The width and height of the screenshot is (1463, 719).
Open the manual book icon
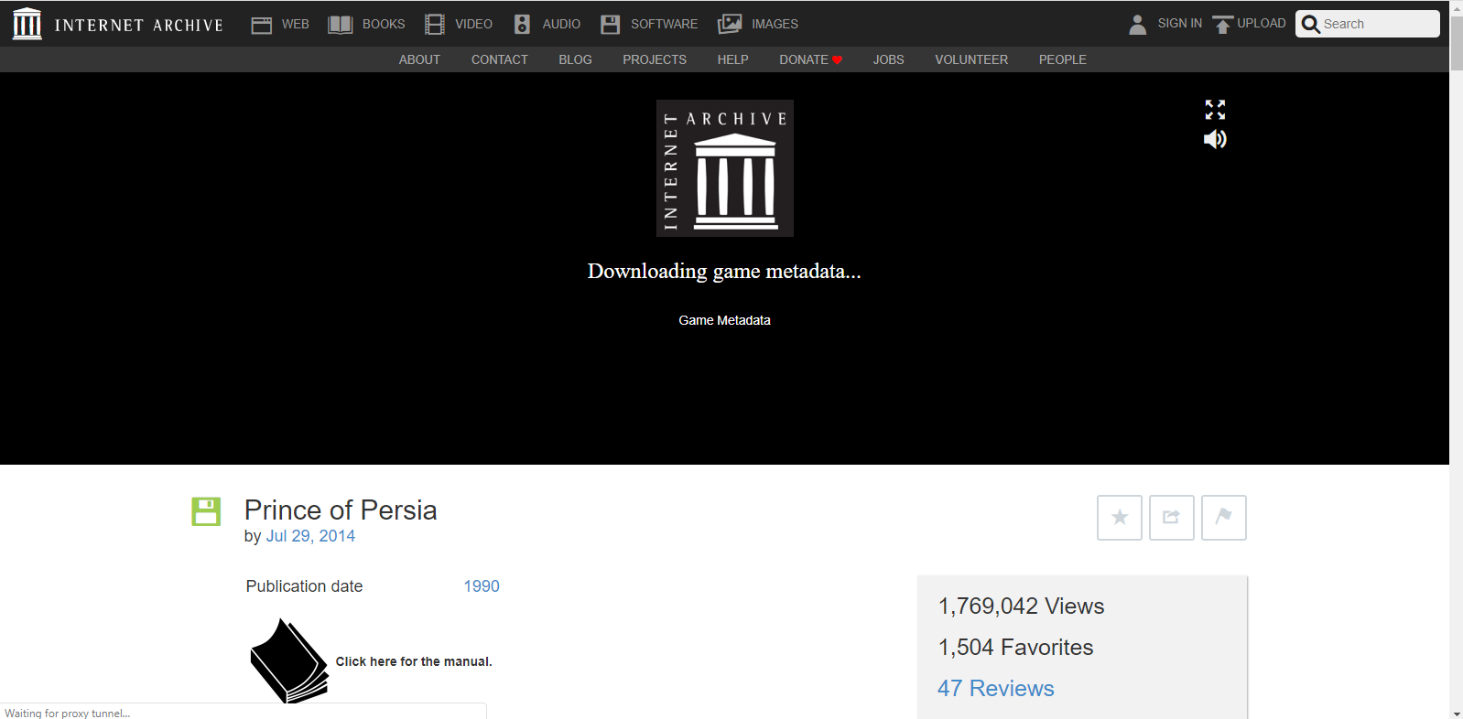coord(289,660)
